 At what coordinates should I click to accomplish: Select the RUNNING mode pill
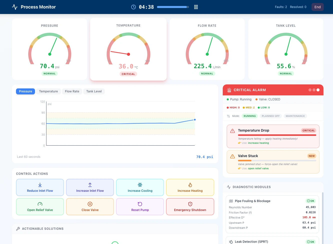point(250,116)
